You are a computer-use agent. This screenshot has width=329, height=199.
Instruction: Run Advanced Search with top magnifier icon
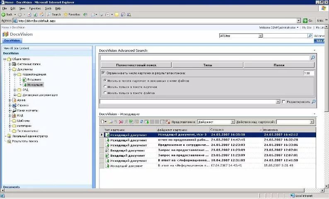pos(313,58)
